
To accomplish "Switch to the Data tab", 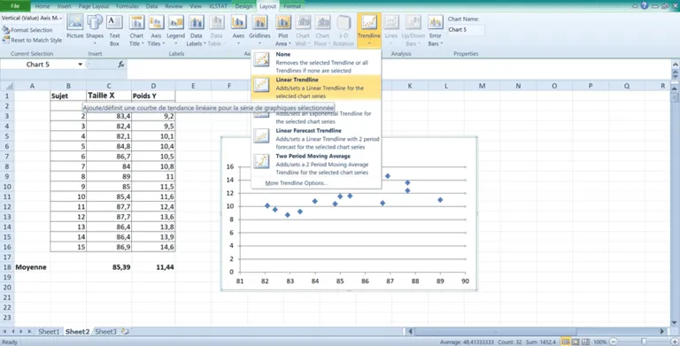I will (x=151, y=6).
